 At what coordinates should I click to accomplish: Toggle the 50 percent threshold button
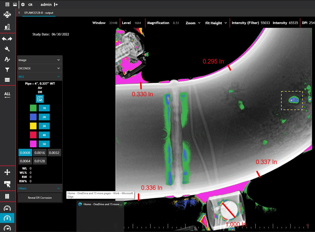tap(44, 144)
